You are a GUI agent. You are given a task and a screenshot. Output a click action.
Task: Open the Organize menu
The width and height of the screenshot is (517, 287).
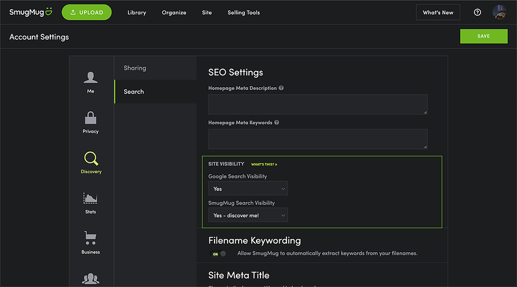click(174, 12)
